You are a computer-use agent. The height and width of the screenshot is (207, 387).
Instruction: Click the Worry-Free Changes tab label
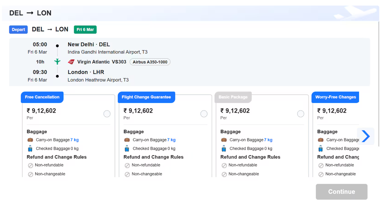pos(335,97)
